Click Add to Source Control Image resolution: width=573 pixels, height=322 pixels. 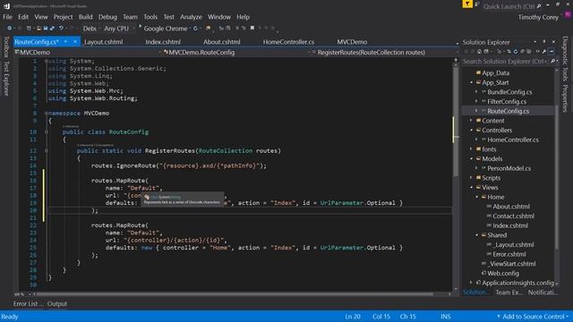(533, 317)
